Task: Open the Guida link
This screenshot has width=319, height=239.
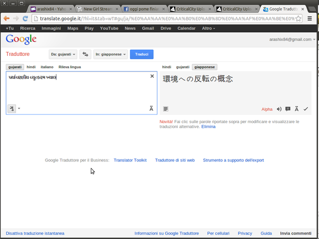Action: 266,233
